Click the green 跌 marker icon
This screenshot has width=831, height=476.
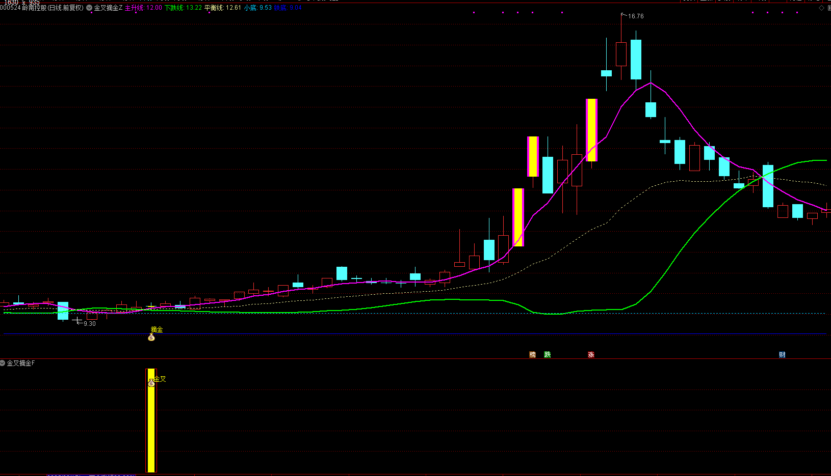547,355
